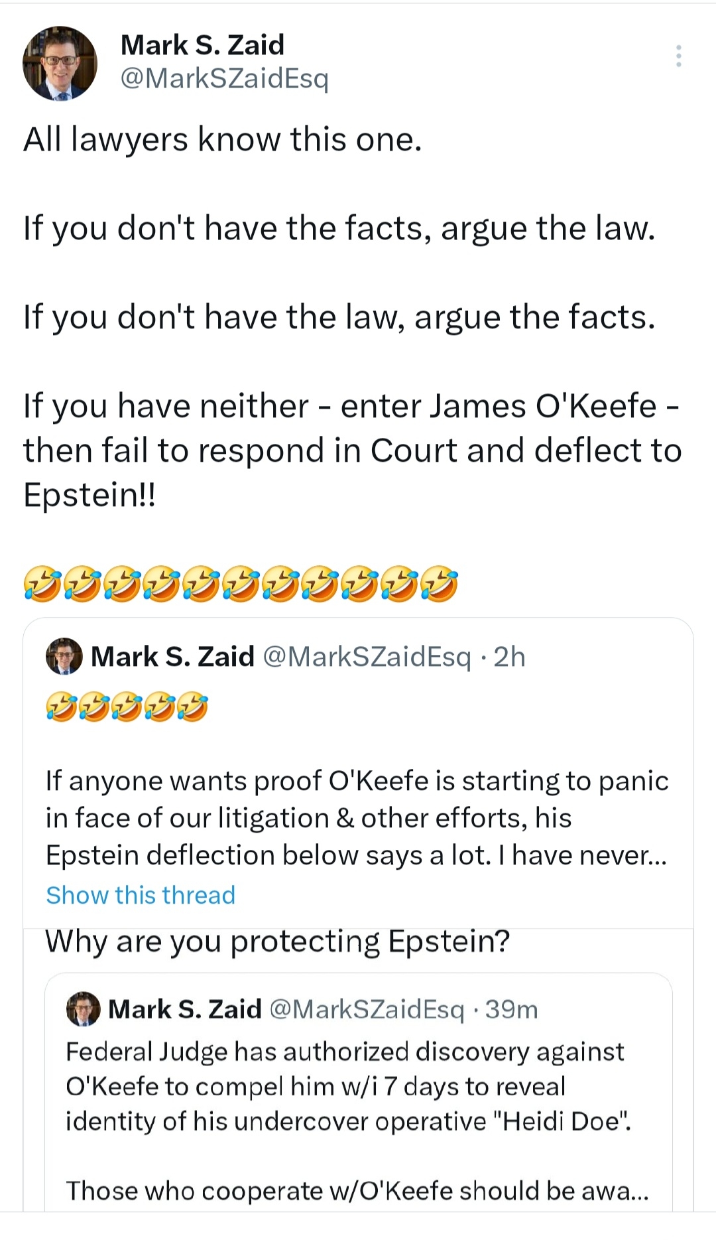Open the nested tweet about Federal Judge discovery
This screenshot has height=1240, width=716.
pyautogui.click(x=345, y=1086)
